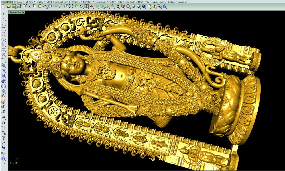Pick the Select arrow cursor tool

[3, 13]
